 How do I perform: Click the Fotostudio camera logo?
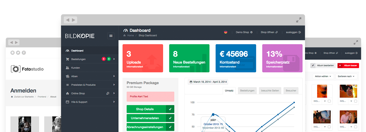coord(16,69)
